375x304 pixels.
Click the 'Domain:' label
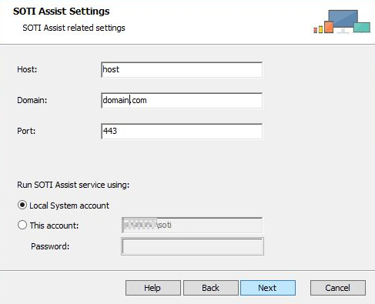tap(32, 100)
